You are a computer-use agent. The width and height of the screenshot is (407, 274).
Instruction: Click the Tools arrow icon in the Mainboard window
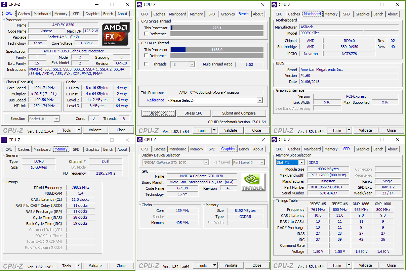pos(349,131)
